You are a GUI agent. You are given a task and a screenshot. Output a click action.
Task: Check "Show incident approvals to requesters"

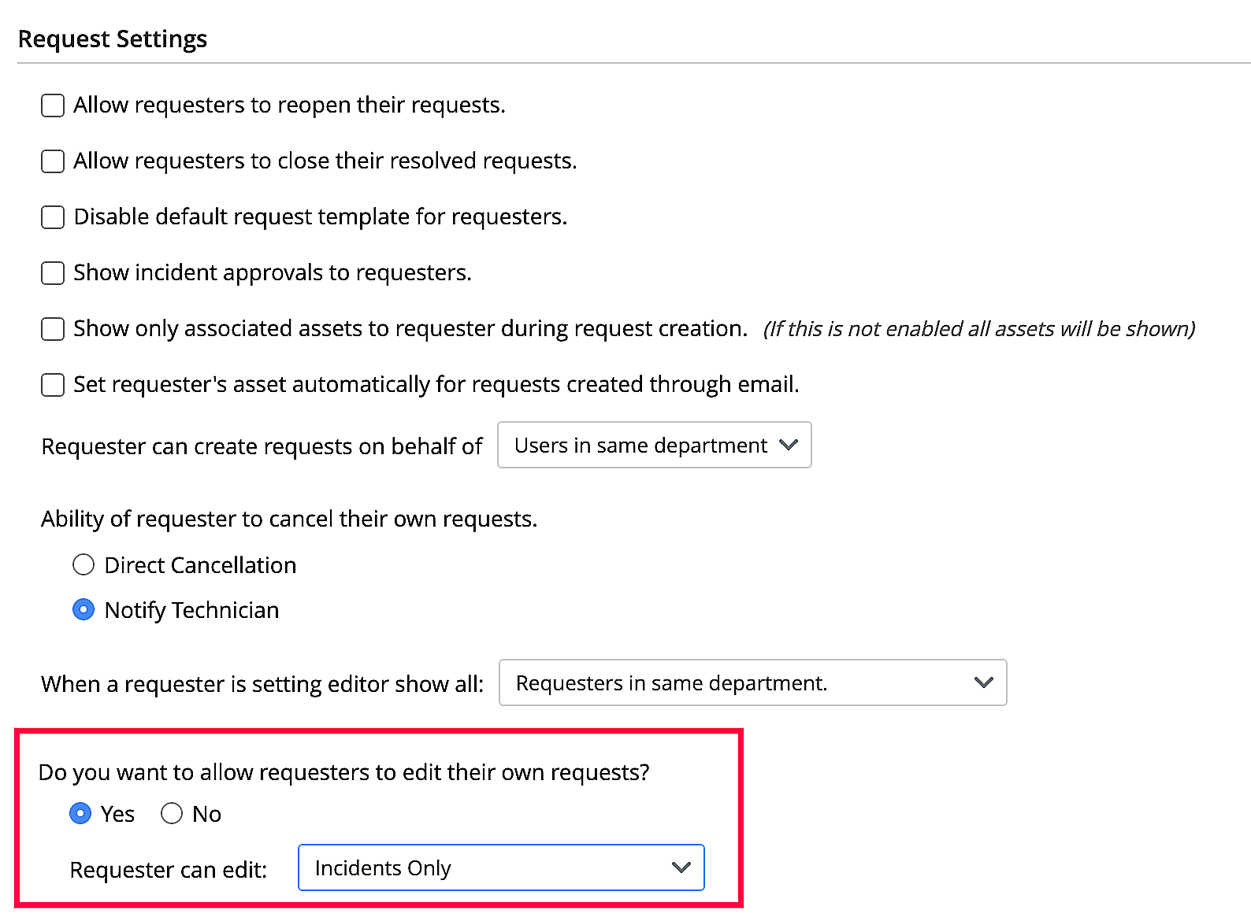point(52,272)
